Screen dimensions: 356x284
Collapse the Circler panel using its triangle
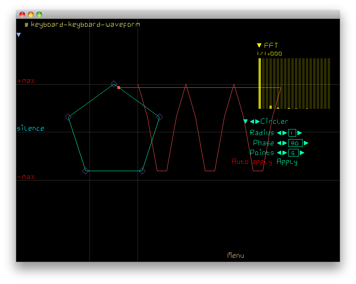(x=246, y=121)
